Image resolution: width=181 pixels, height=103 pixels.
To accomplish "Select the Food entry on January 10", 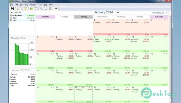I will point(140,41).
